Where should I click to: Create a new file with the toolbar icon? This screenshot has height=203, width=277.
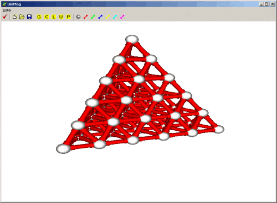(x=14, y=17)
